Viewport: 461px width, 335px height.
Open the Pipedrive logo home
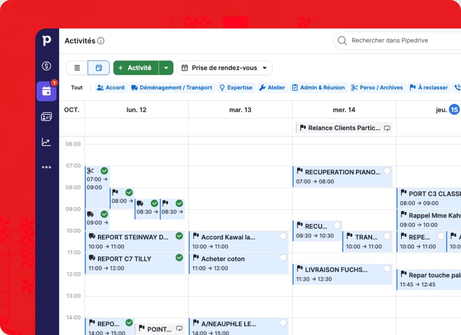[x=47, y=40]
